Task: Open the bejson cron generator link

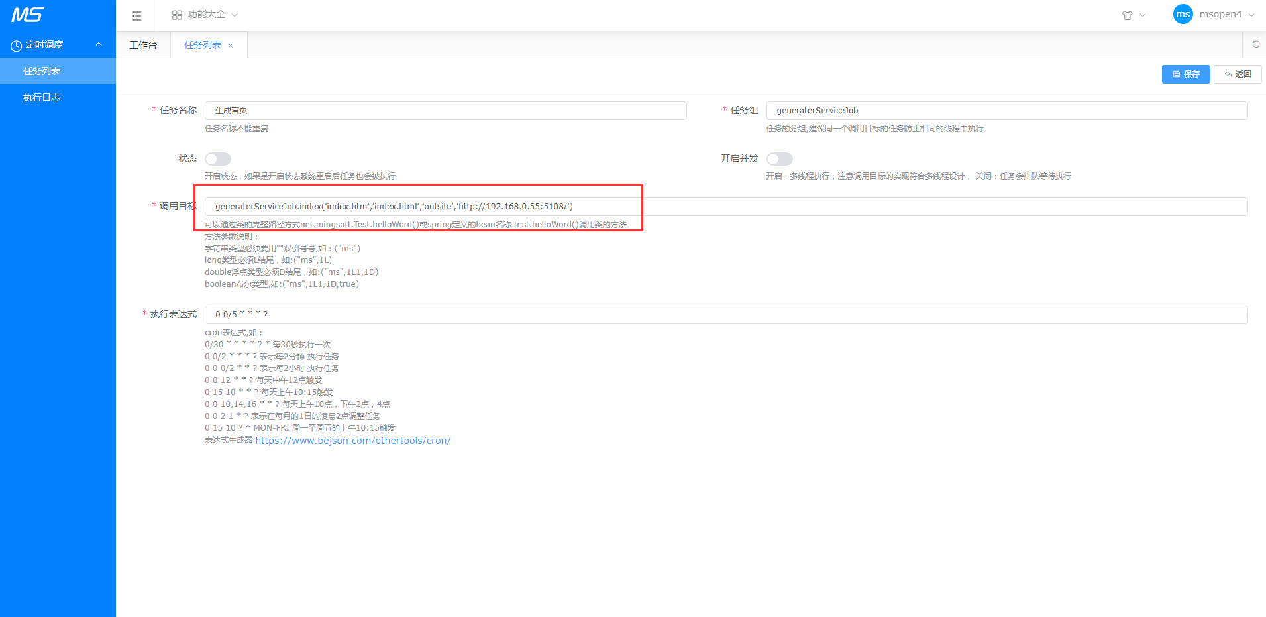Action: point(352,441)
